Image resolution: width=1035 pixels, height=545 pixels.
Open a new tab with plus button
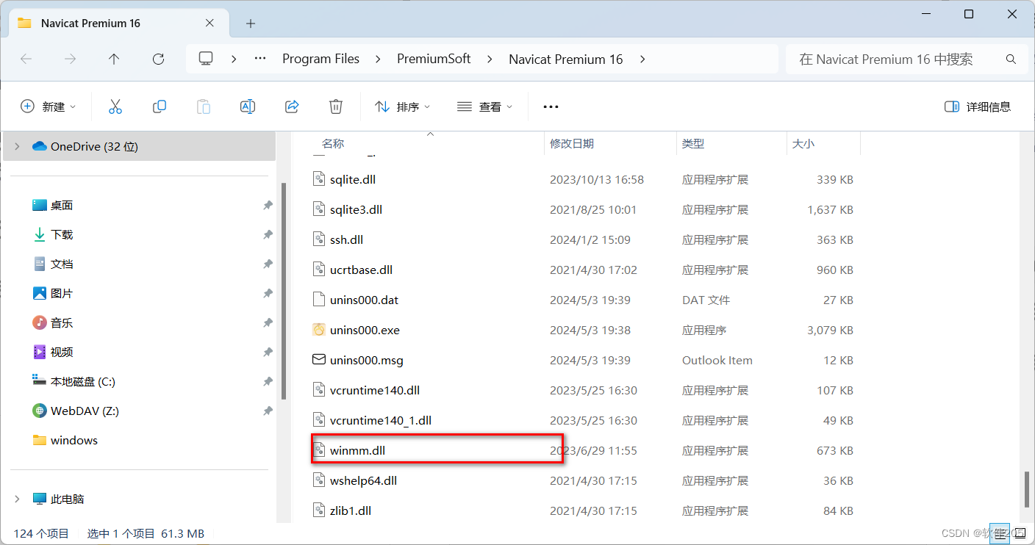(x=251, y=24)
